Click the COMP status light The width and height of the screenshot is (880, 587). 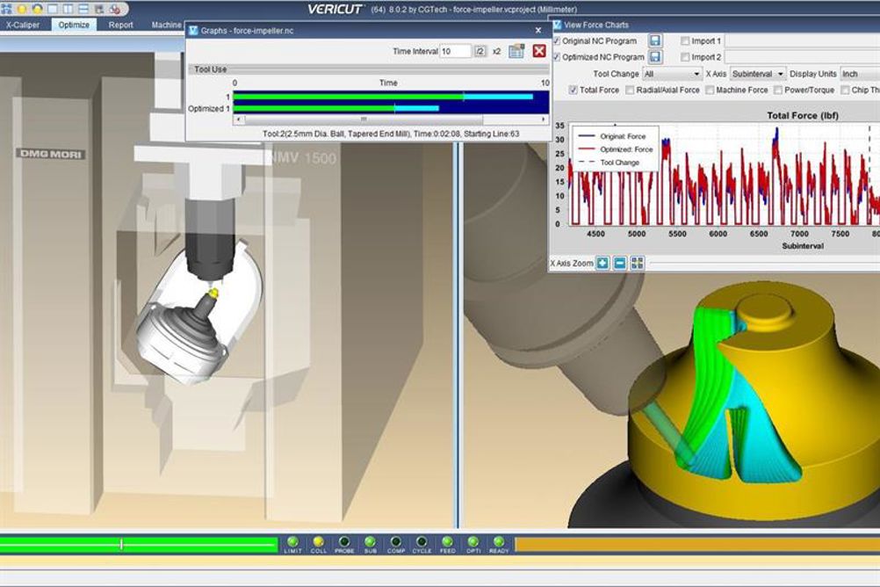[x=396, y=541]
